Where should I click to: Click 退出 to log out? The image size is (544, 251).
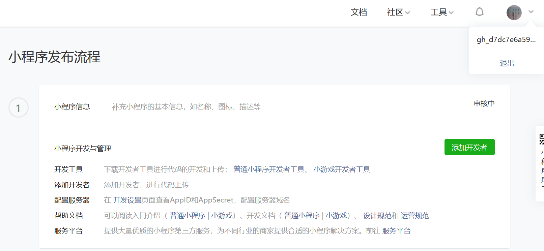(507, 63)
